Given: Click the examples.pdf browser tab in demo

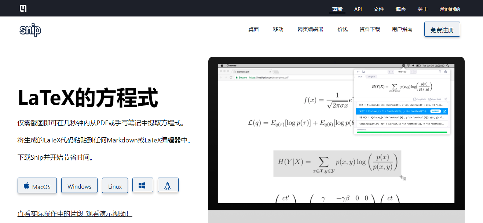Looking at the screenshot, I should (x=252, y=72).
